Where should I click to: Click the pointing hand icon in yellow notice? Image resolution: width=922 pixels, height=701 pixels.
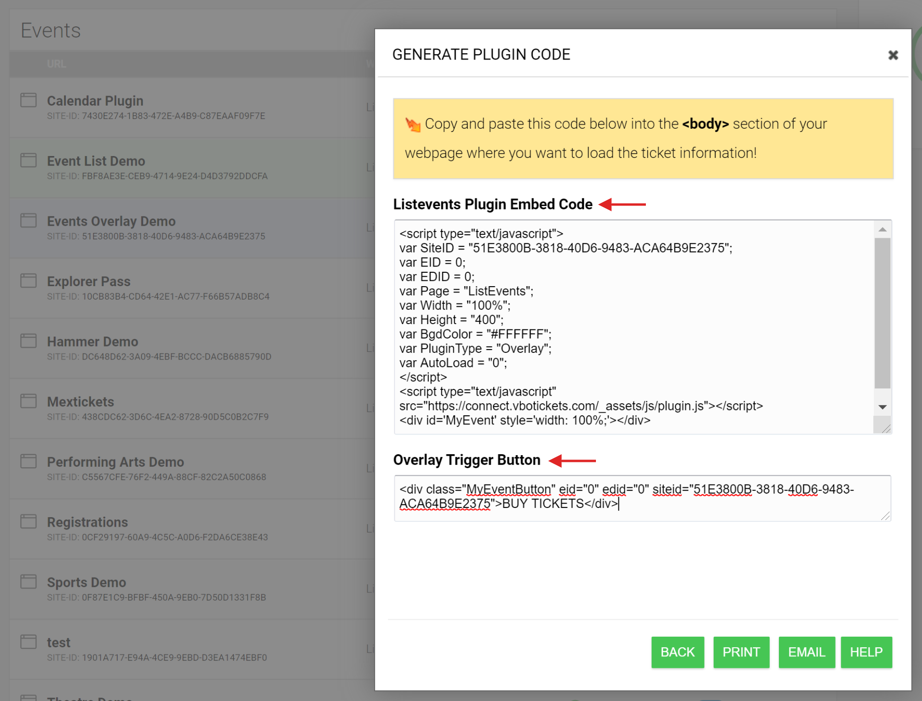click(412, 124)
